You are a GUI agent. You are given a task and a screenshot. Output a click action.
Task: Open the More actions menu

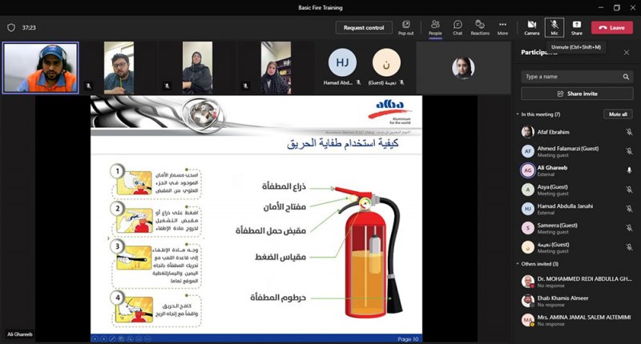(503, 28)
